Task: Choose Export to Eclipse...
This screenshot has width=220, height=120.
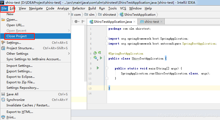Action: 35,77
